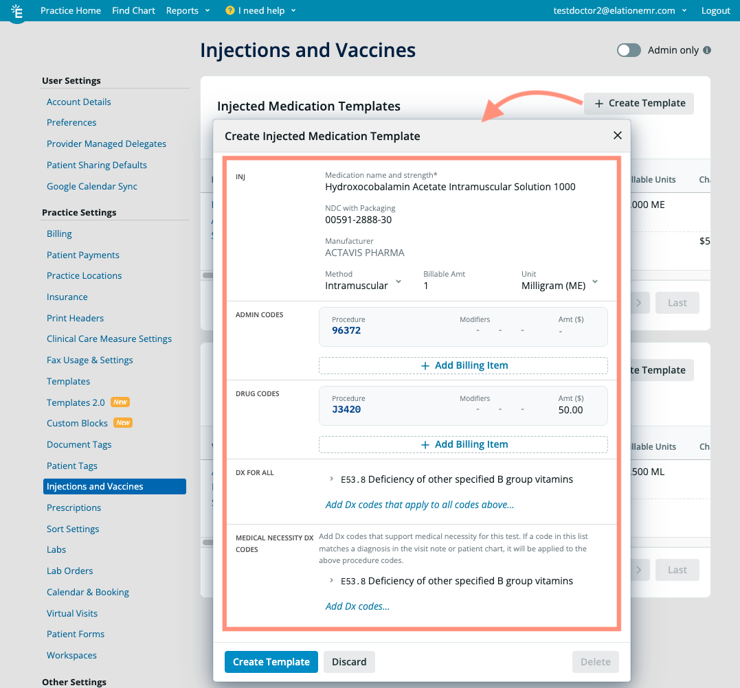Viewport: 740px width, 688px height.
Task: Expand E53.8 code under DX For All
Action: (331, 479)
